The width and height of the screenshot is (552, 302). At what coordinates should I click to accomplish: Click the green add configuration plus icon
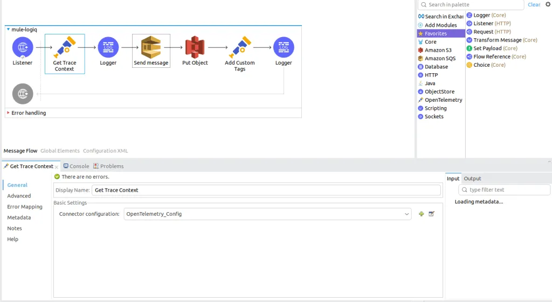[x=422, y=214]
